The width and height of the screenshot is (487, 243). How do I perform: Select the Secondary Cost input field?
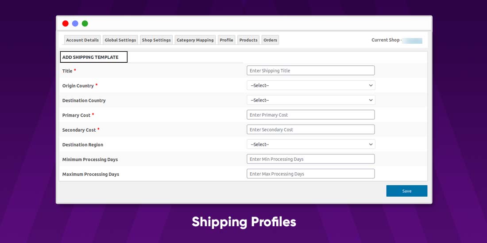311,129
